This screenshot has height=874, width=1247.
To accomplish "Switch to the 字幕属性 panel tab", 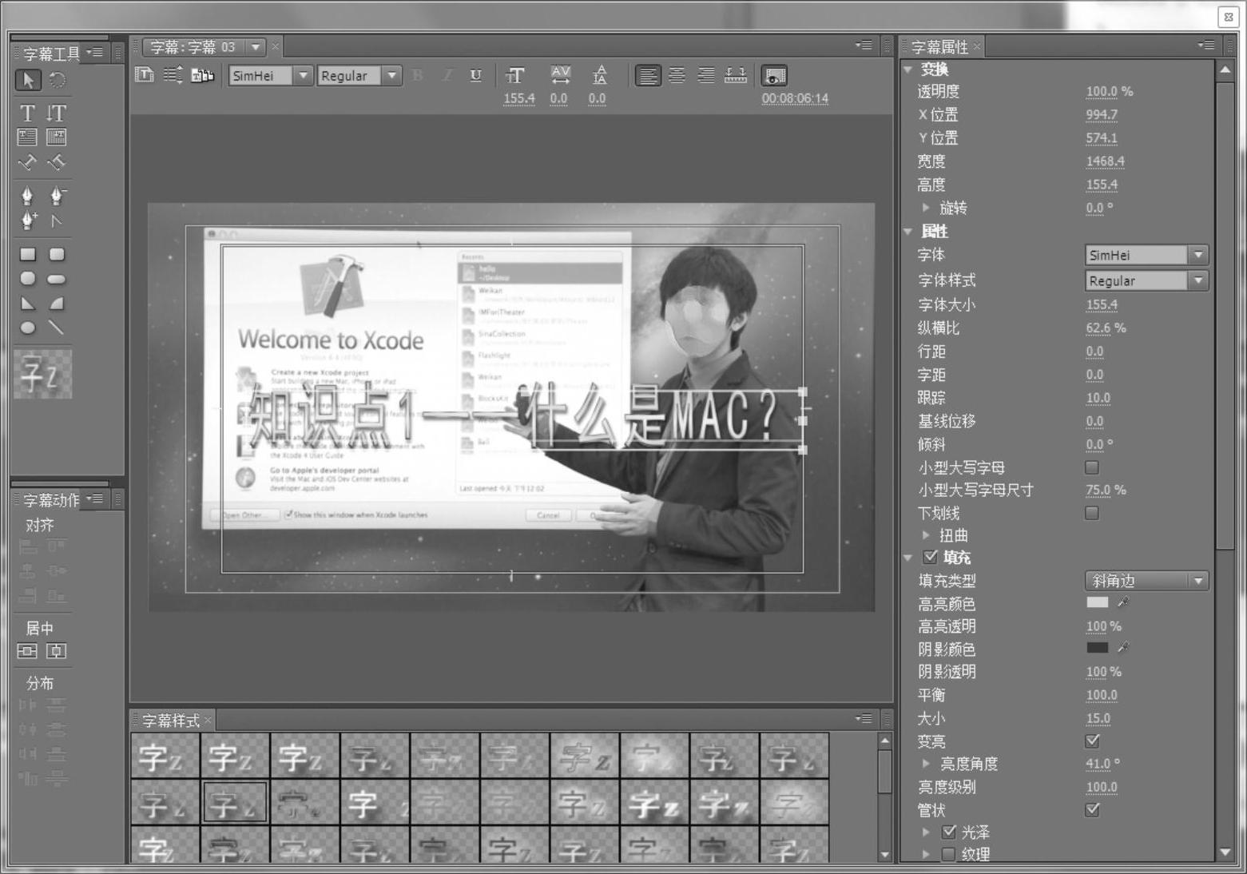I will point(939,47).
